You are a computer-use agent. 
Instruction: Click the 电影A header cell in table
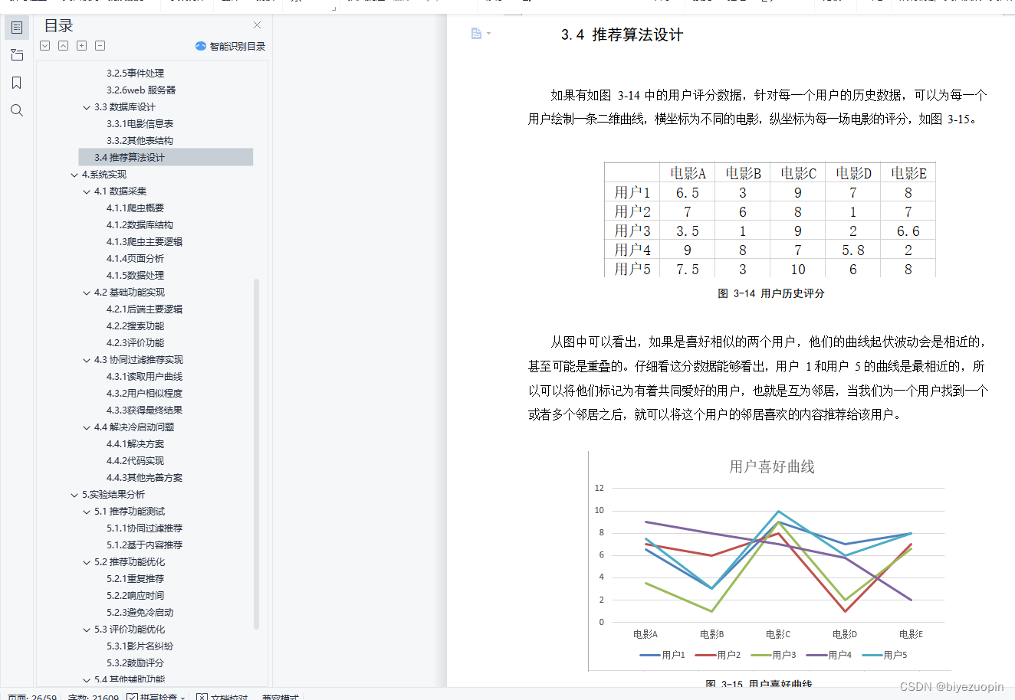pyautogui.click(x=688, y=173)
